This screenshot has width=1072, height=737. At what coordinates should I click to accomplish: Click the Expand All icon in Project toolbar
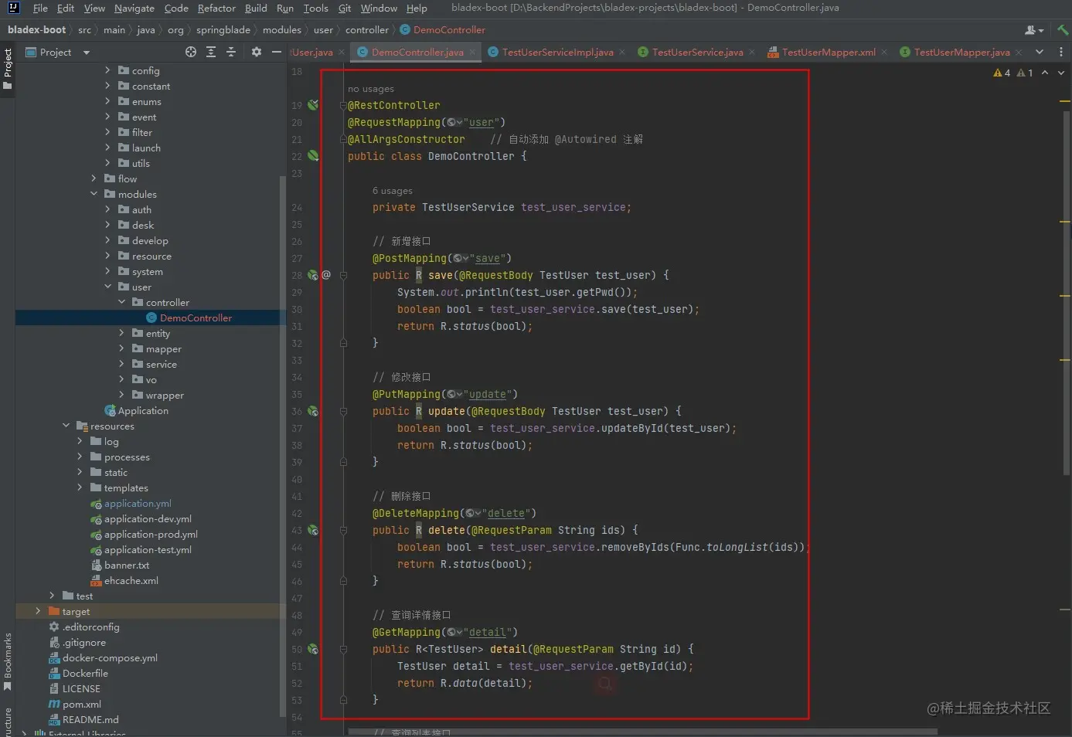[211, 52]
